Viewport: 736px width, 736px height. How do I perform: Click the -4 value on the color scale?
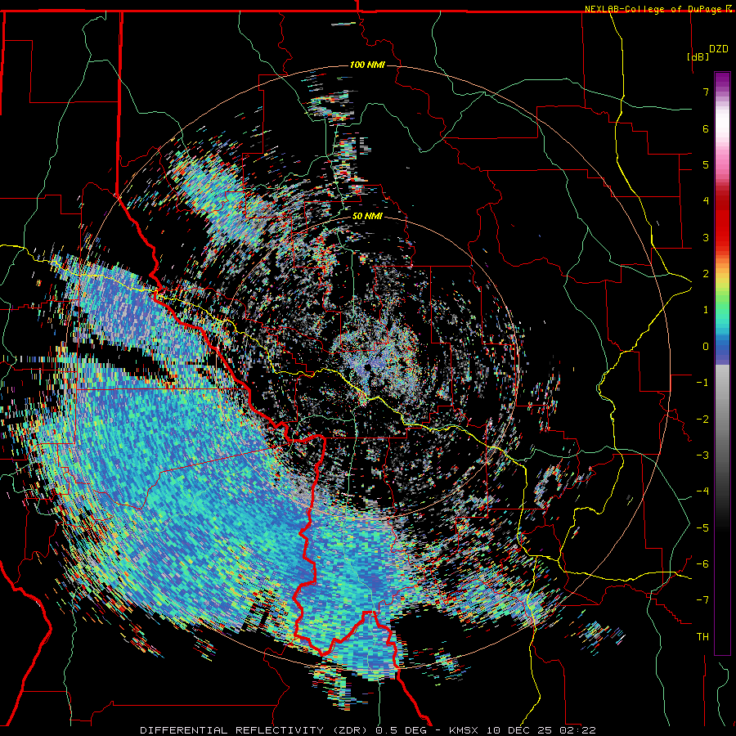coord(702,491)
